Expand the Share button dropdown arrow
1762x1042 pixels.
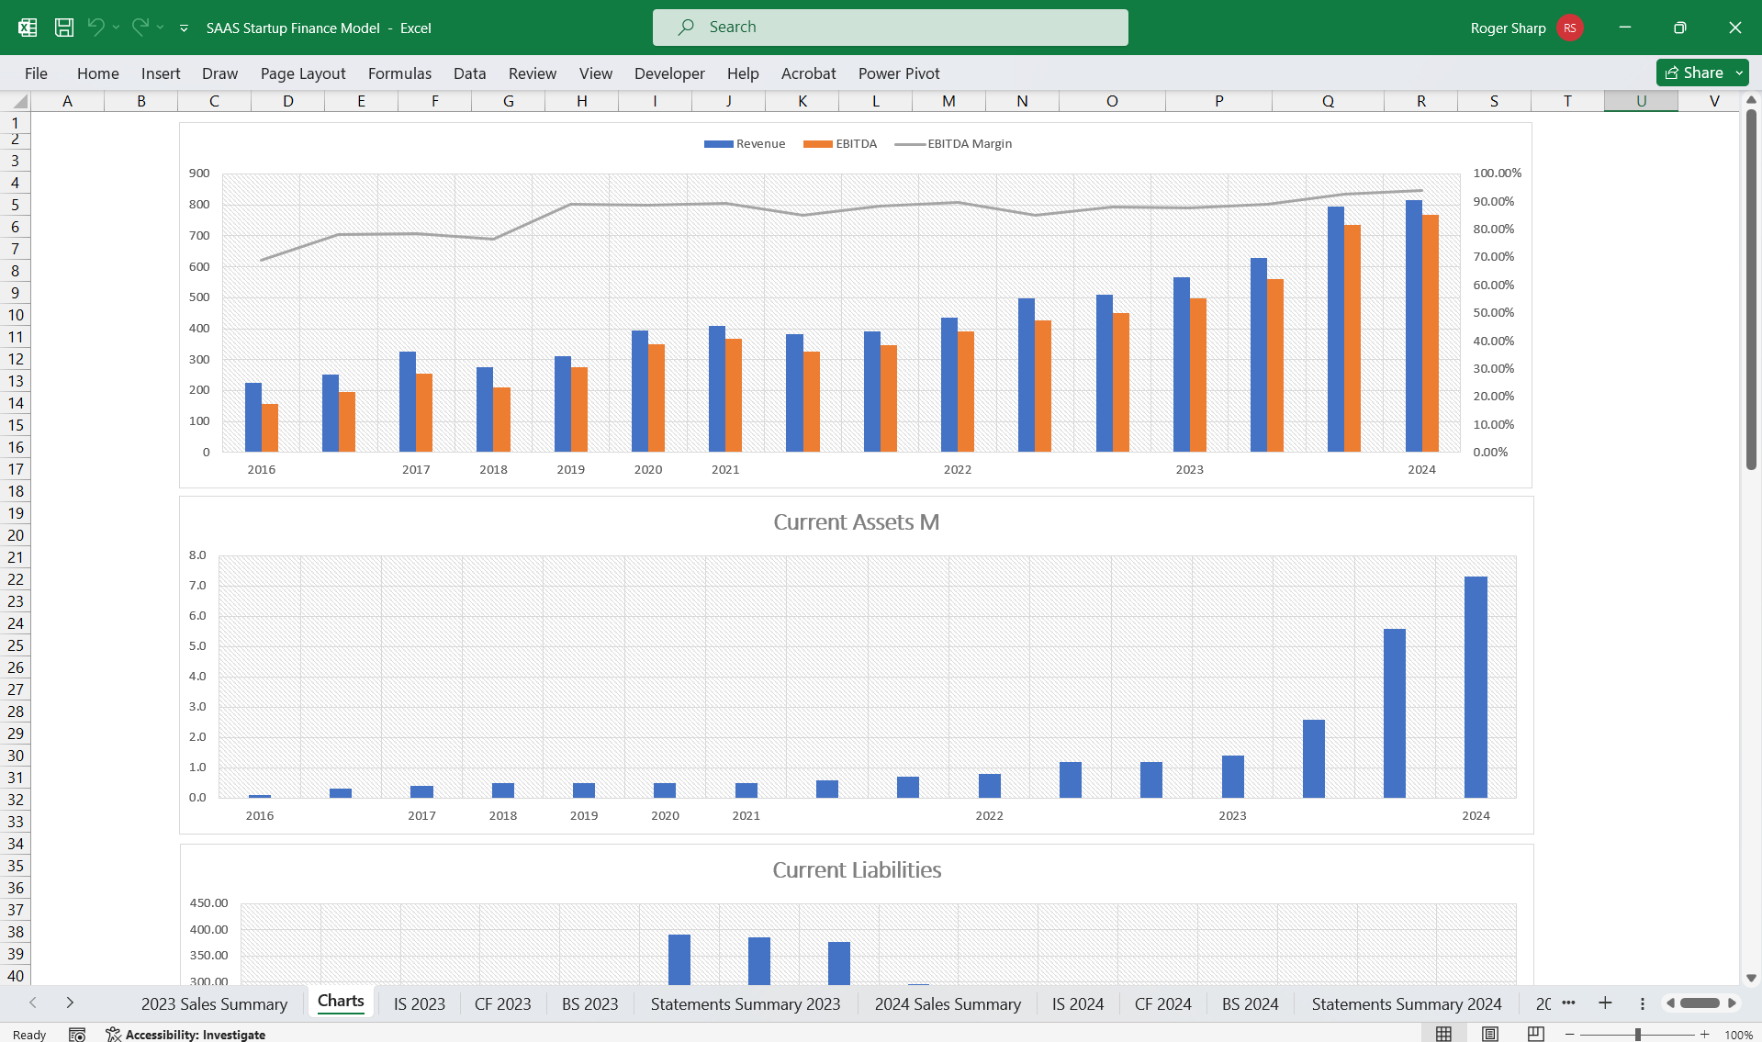pos(1739,73)
